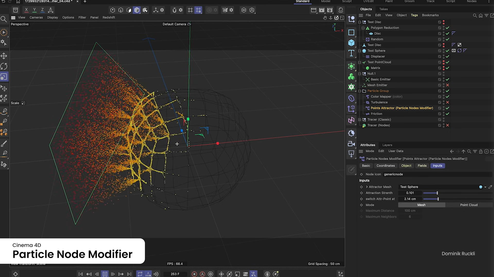The image size is (494, 277).
Task: Collapse the Test Disc hierarchy
Action: [x=359, y=22]
